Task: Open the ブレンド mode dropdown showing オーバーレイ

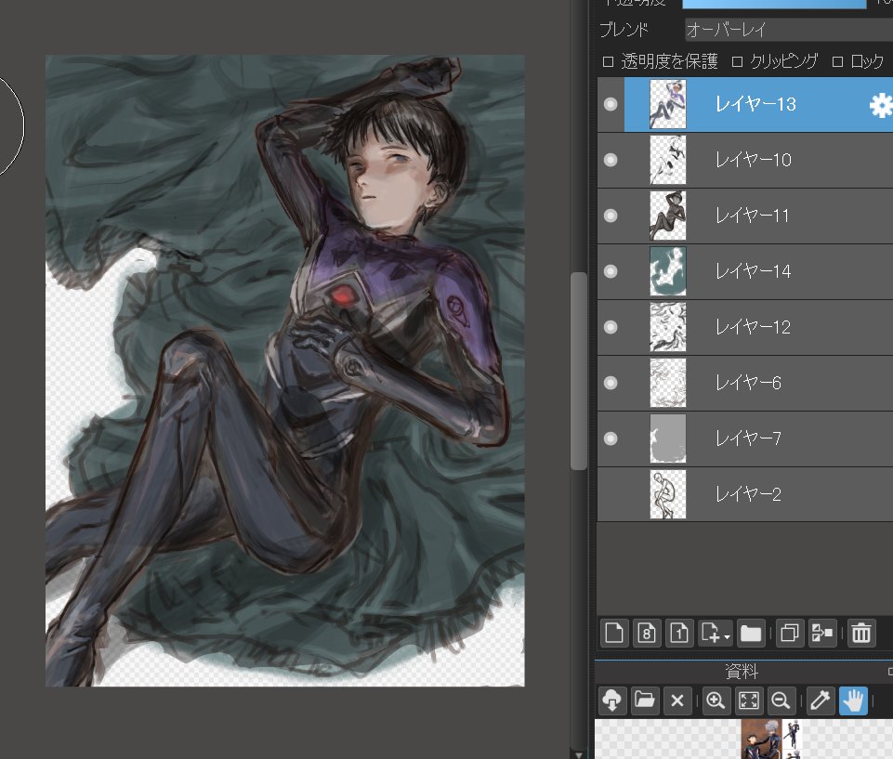Action: click(x=789, y=30)
